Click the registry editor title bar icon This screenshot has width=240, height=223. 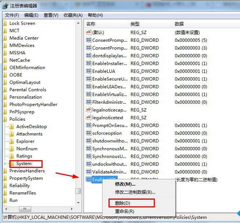tap(6, 6)
